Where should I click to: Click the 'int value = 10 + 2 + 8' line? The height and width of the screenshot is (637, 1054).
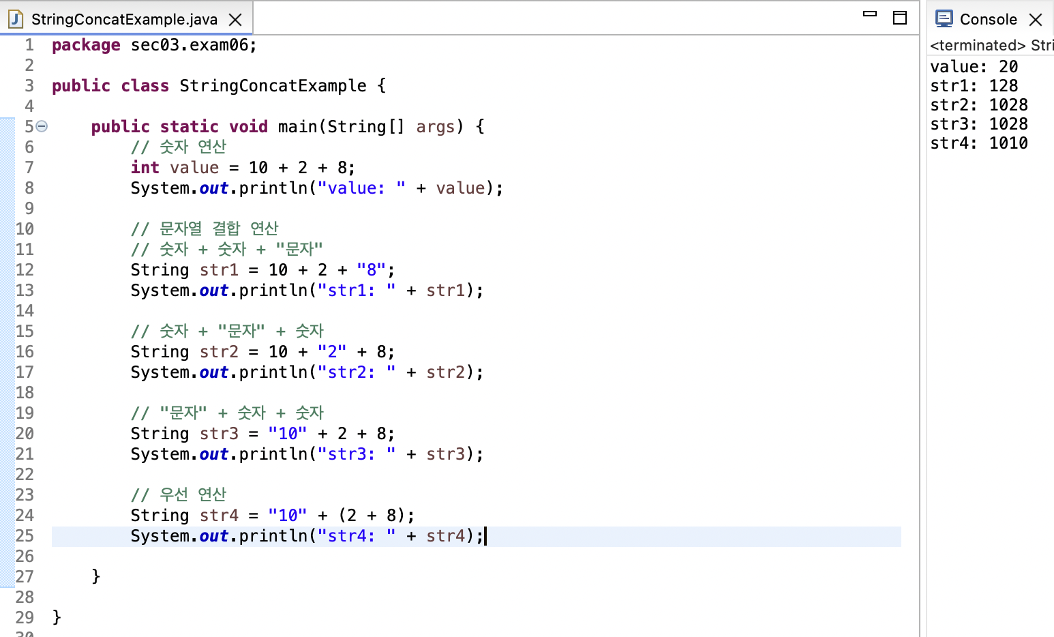pos(243,168)
